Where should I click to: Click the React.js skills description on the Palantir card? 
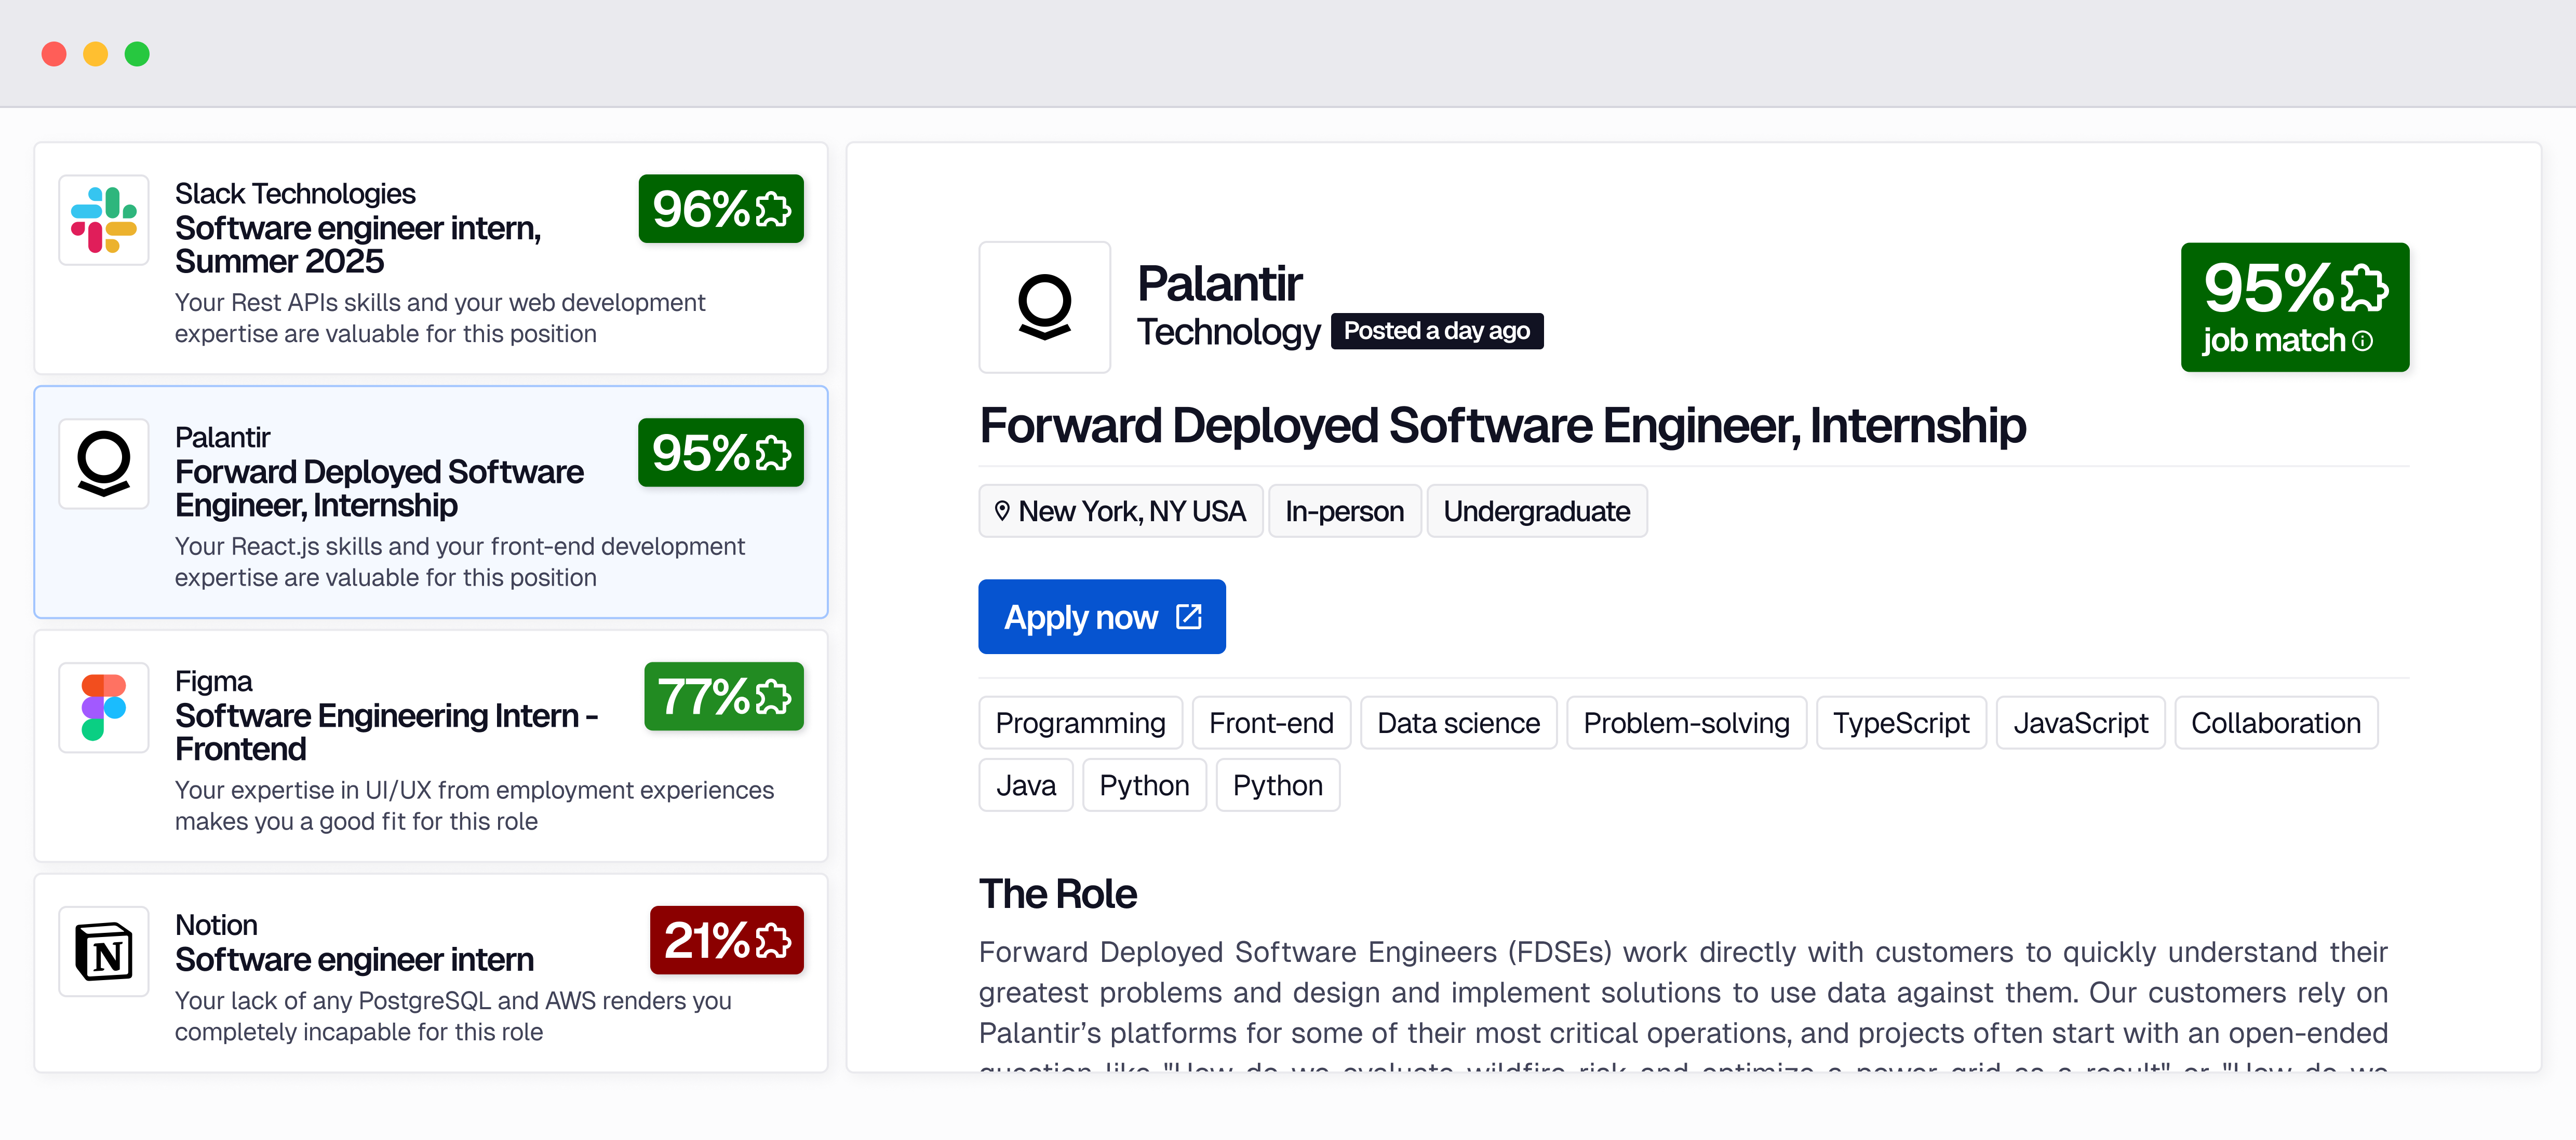click(x=460, y=562)
